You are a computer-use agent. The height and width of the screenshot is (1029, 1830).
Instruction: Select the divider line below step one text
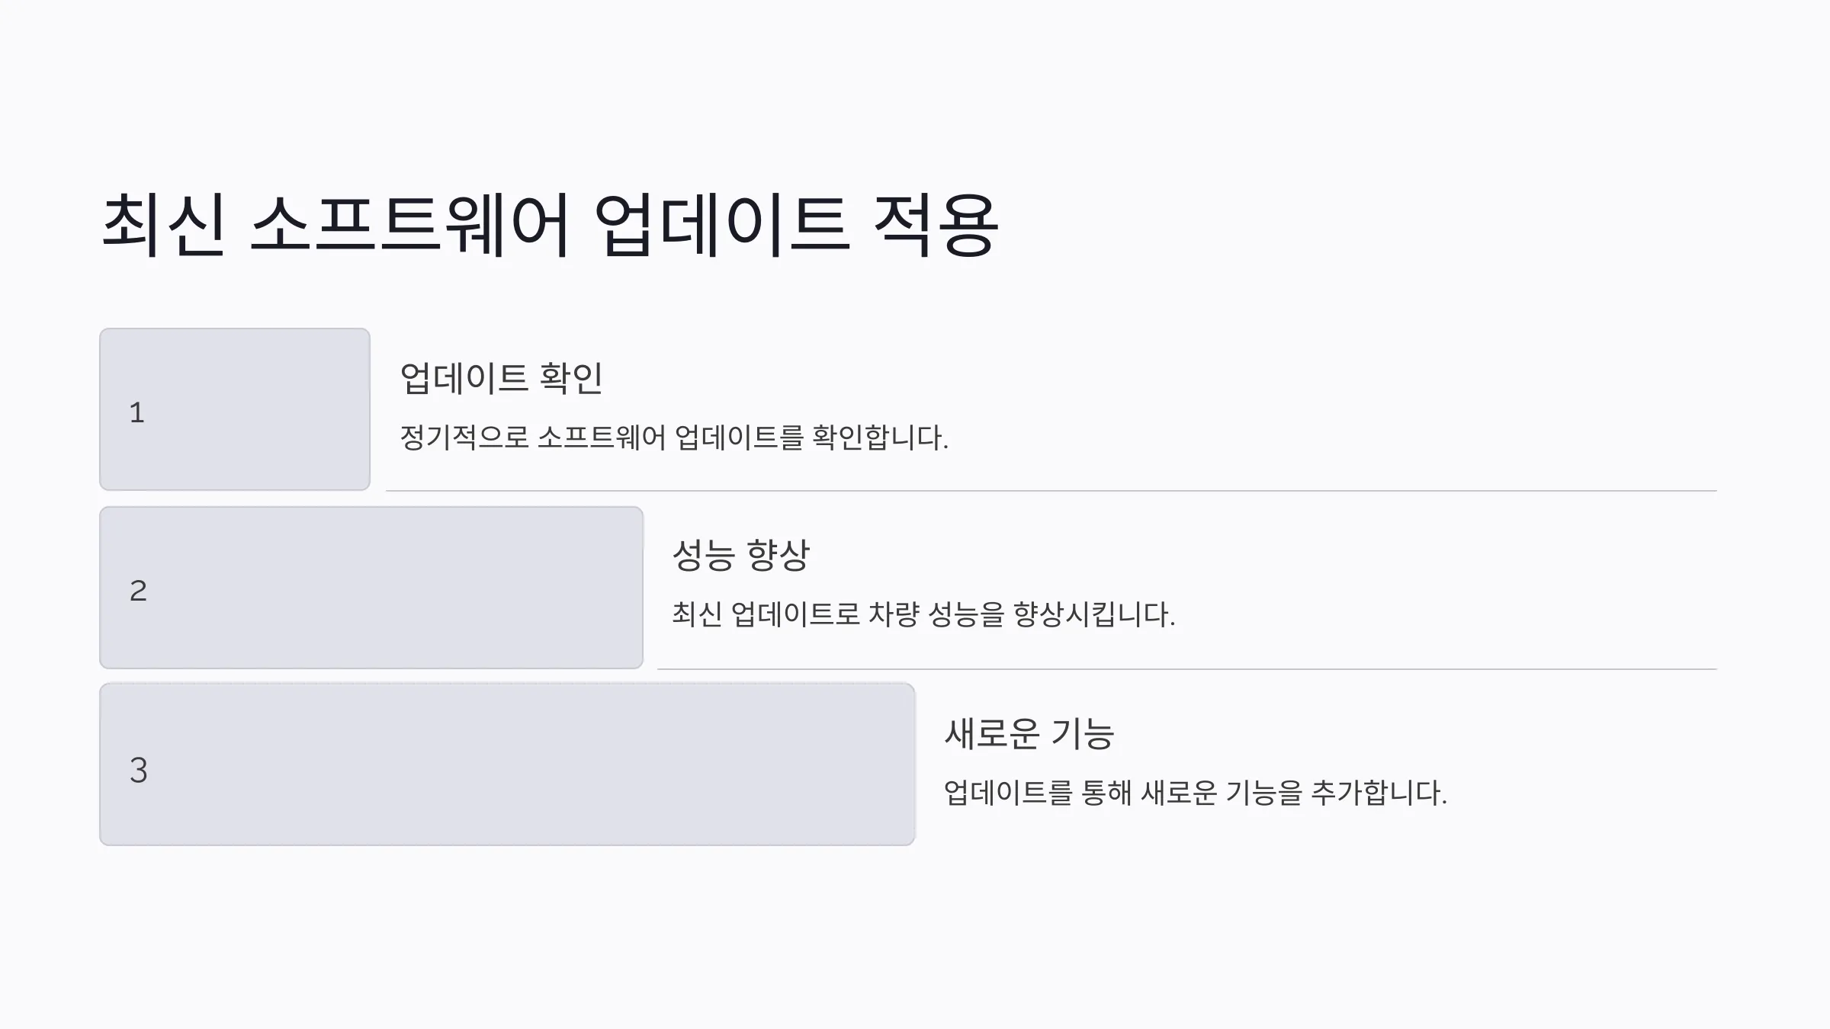click(1051, 491)
